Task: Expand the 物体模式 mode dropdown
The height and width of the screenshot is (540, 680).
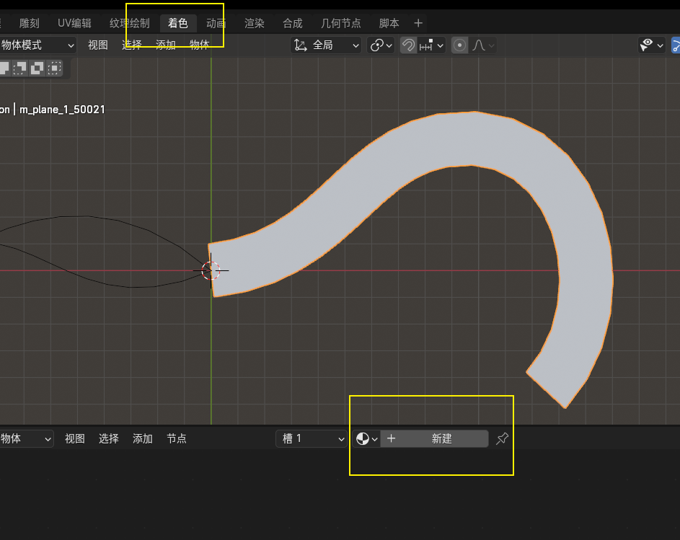Action: tap(37, 45)
